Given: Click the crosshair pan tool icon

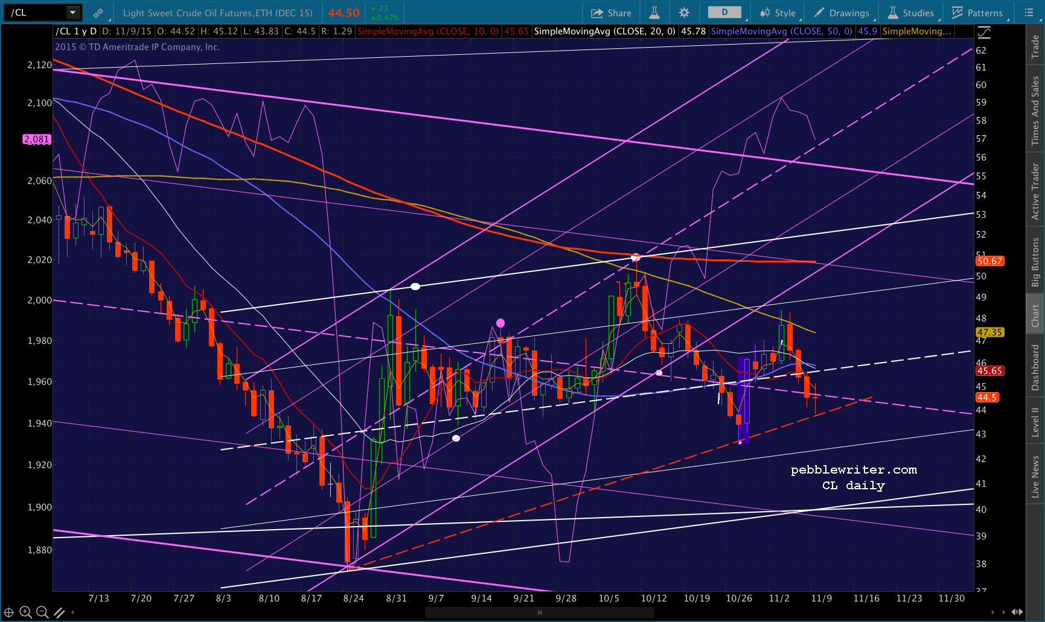Looking at the screenshot, I should (9, 612).
